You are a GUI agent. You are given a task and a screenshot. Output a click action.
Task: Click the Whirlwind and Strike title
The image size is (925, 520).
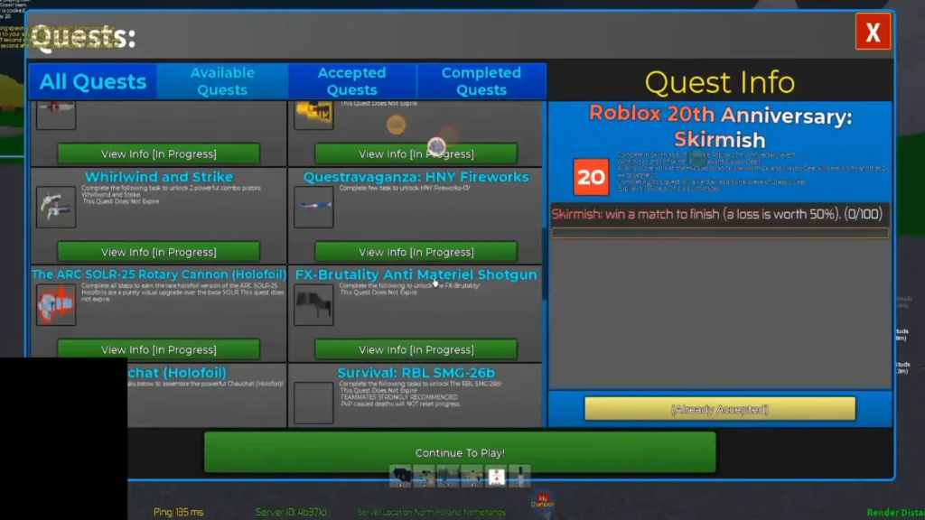(159, 177)
